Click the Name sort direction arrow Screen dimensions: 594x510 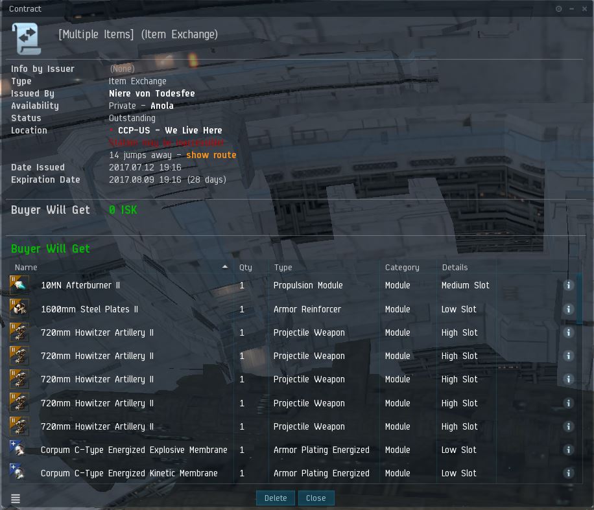[x=225, y=266]
